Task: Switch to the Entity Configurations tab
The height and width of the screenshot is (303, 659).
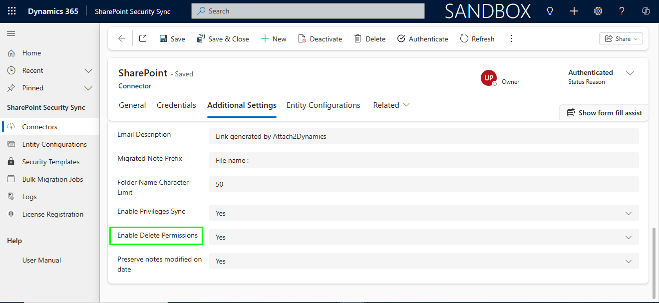Action: [x=323, y=105]
